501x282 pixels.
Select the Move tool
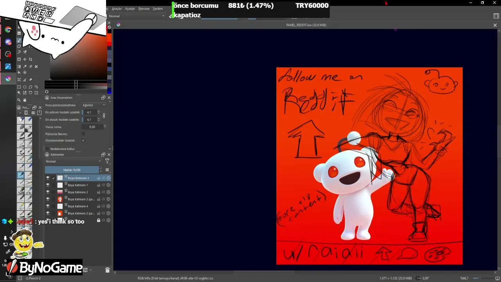pos(25,59)
